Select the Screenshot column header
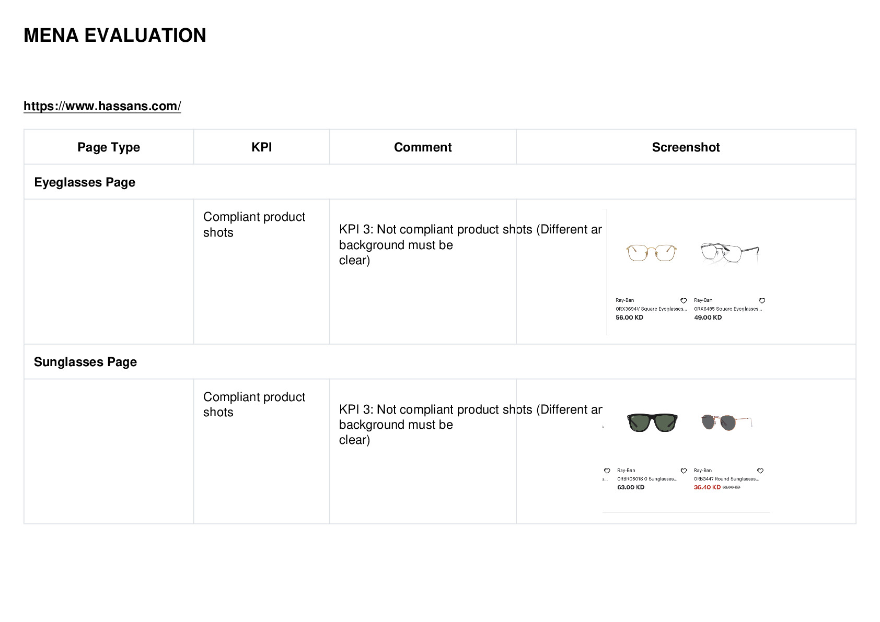 [686, 147]
